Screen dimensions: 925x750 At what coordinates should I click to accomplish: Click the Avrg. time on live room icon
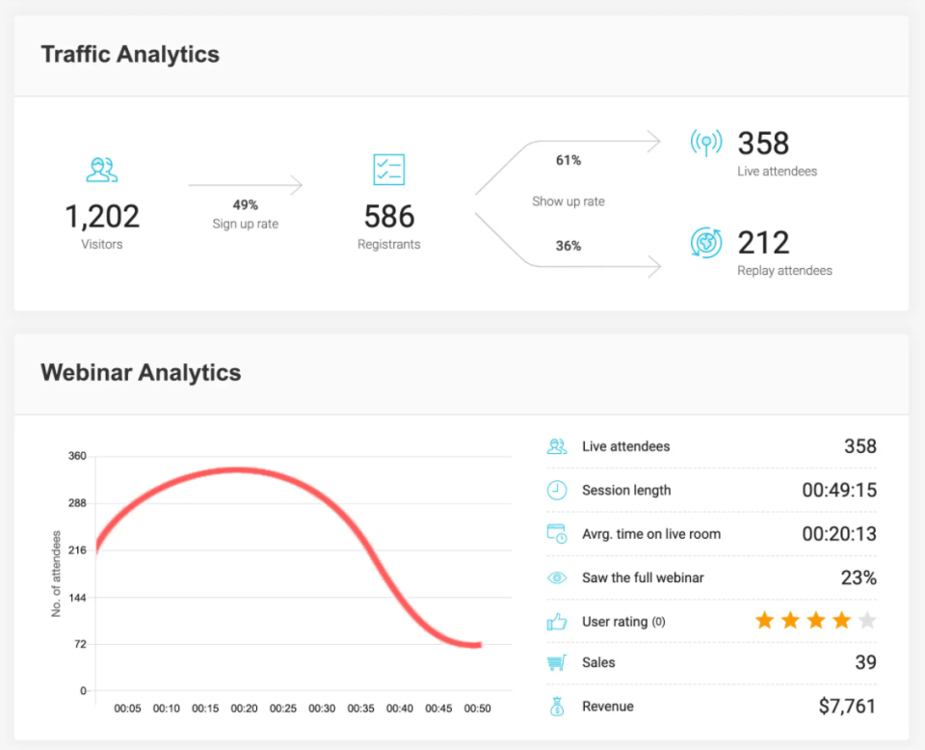(557, 534)
